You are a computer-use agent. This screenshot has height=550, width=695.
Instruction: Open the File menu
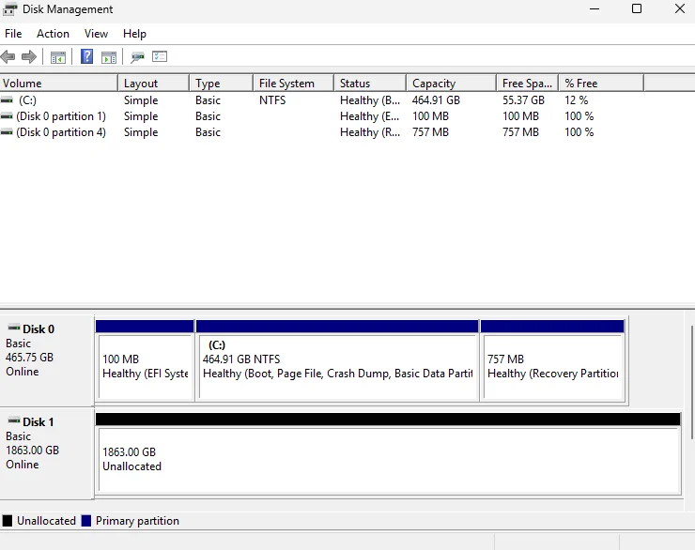point(13,34)
